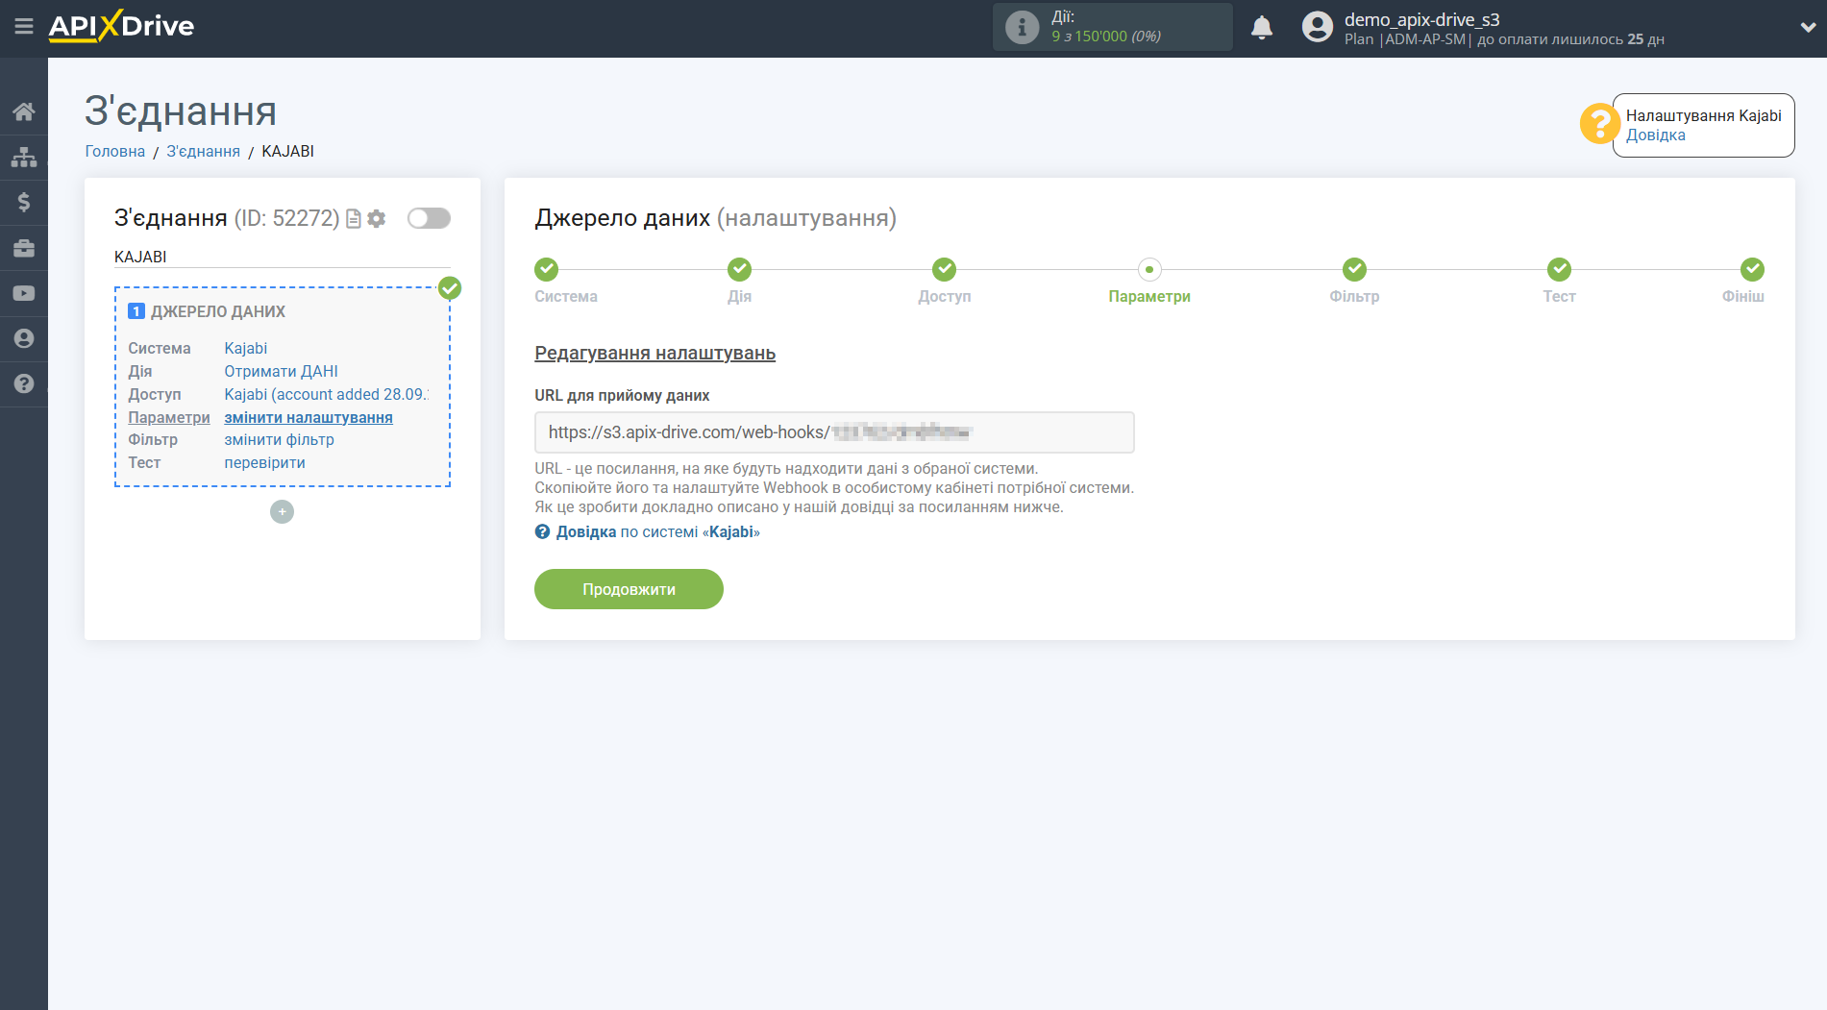Click the URL для прийому даних field
Viewport: 1827px width, 1010px height.
[833, 432]
